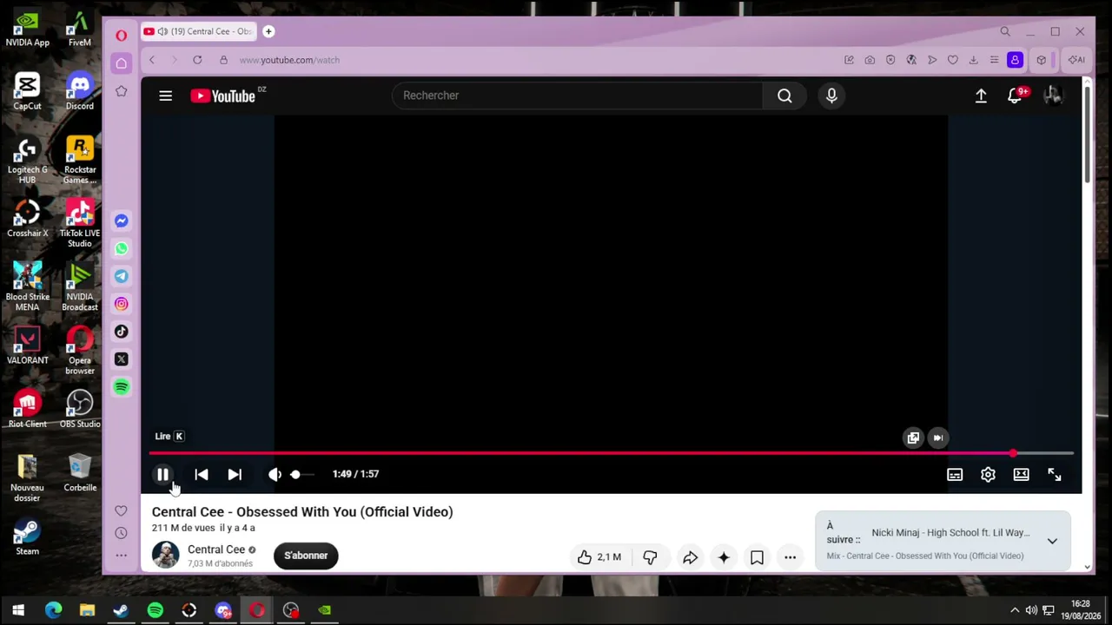1112x625 pixels.
Task: Select the Nicki Minaj - High School up-next title
Action: [x=950, y=533]
